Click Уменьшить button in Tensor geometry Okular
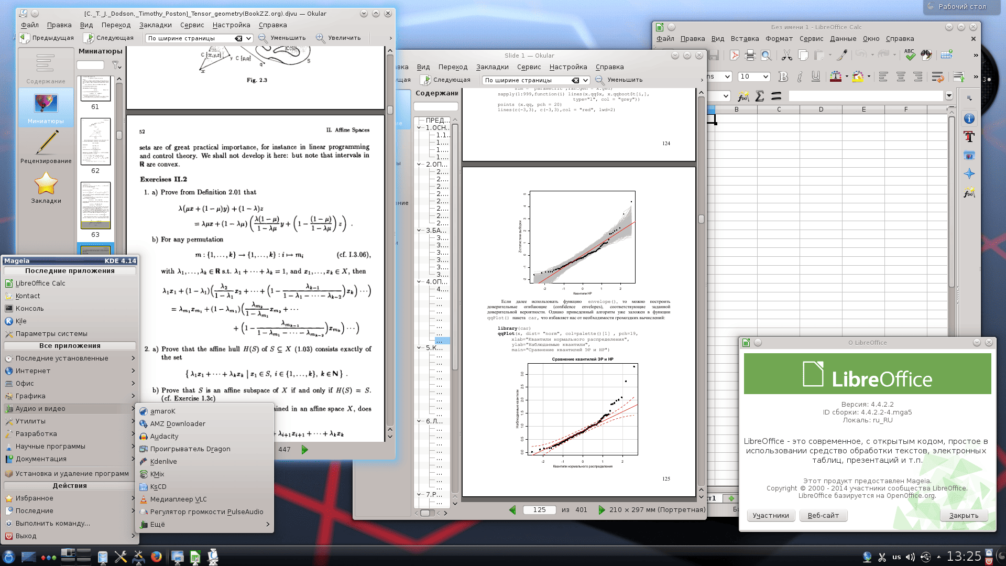Screen dimensions: 1006x566 click(x=282, y=38)
